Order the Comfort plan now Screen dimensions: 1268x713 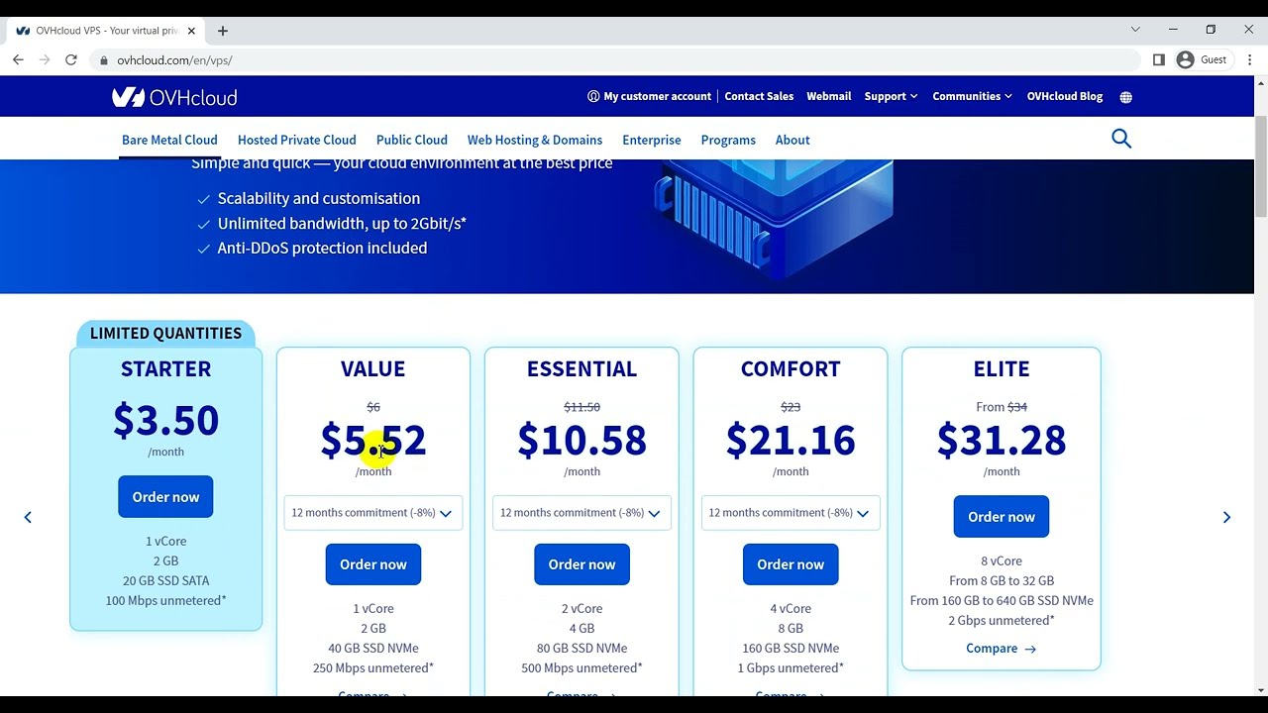(791, 564)
